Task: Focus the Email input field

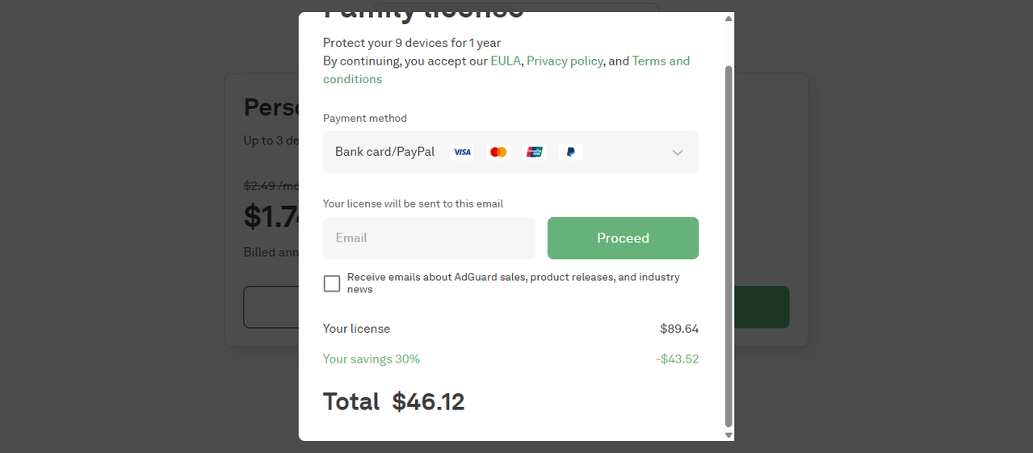Action: pyautogui.click(x=429, y=238)
